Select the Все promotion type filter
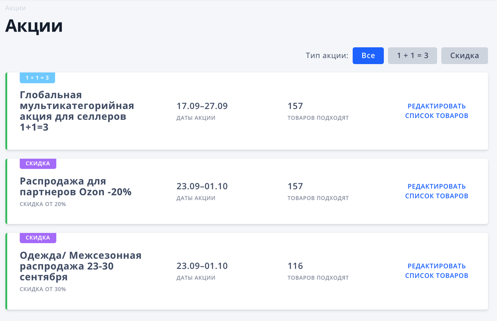The height and width of the screenshot is (321, 497). pyautogui.click(x=368, y=56)
